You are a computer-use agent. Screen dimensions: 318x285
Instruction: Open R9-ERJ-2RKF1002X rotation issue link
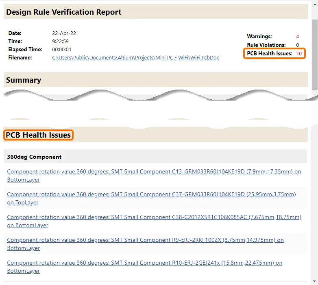coord(145,244)
